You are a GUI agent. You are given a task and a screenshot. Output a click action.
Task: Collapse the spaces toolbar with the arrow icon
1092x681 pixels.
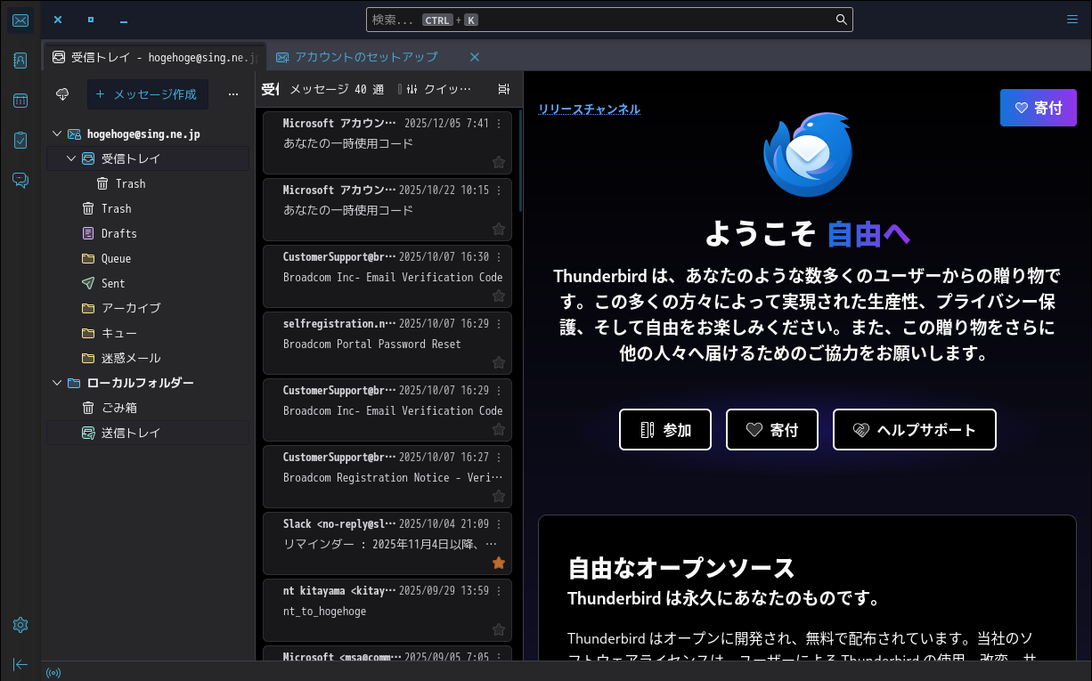click(20, 664)
